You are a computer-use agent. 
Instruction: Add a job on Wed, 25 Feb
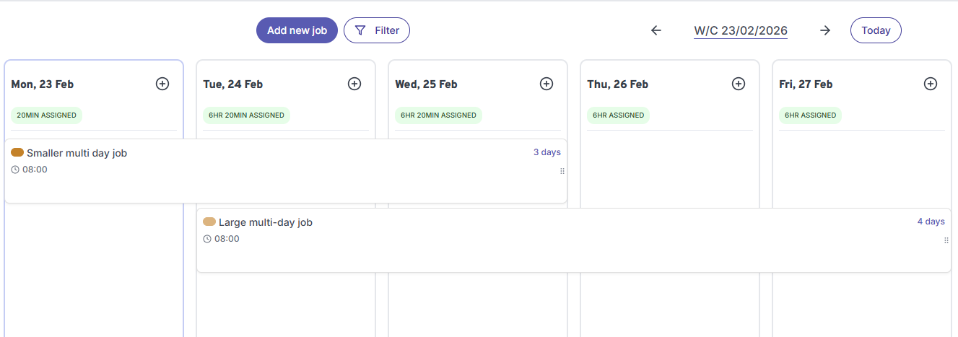point(547,84)
